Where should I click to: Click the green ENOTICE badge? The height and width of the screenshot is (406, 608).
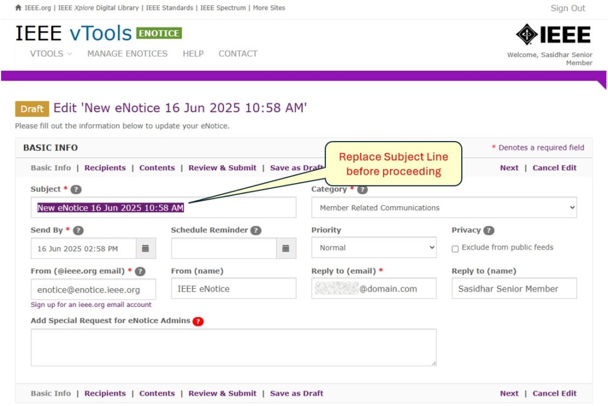[159, 33]
